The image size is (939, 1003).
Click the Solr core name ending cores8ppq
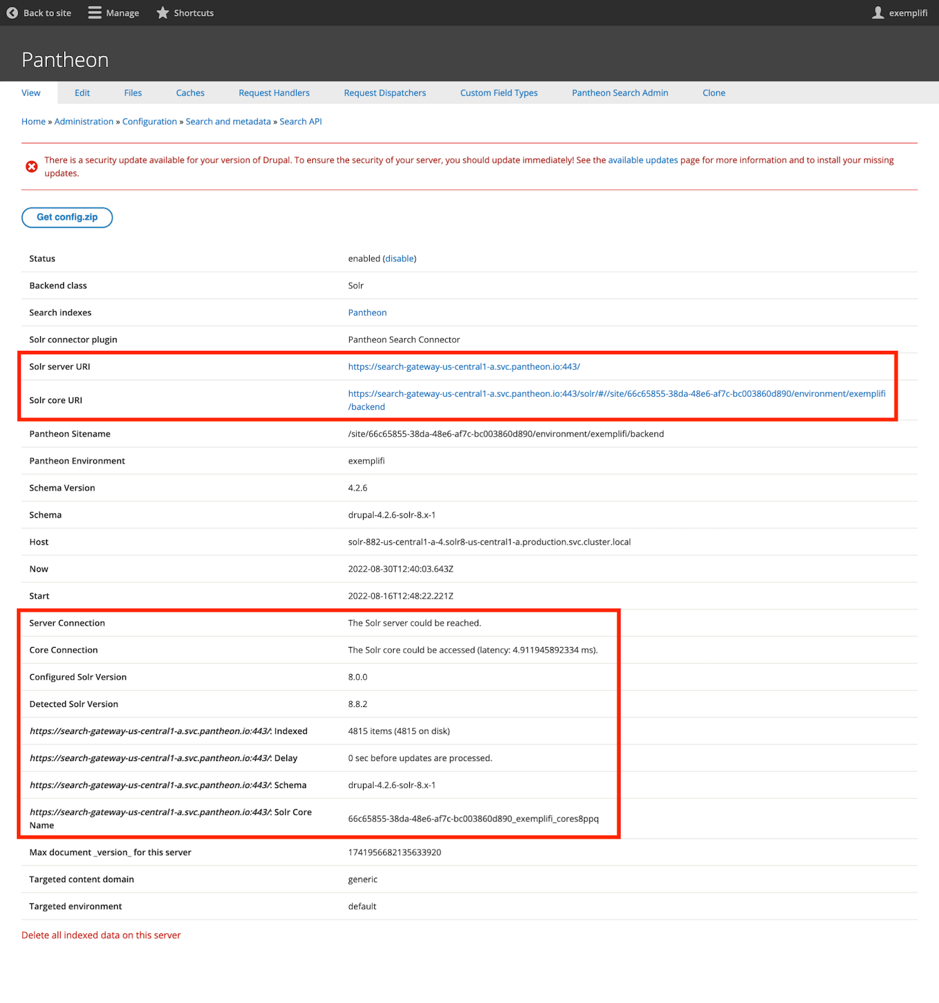(473, 819)
